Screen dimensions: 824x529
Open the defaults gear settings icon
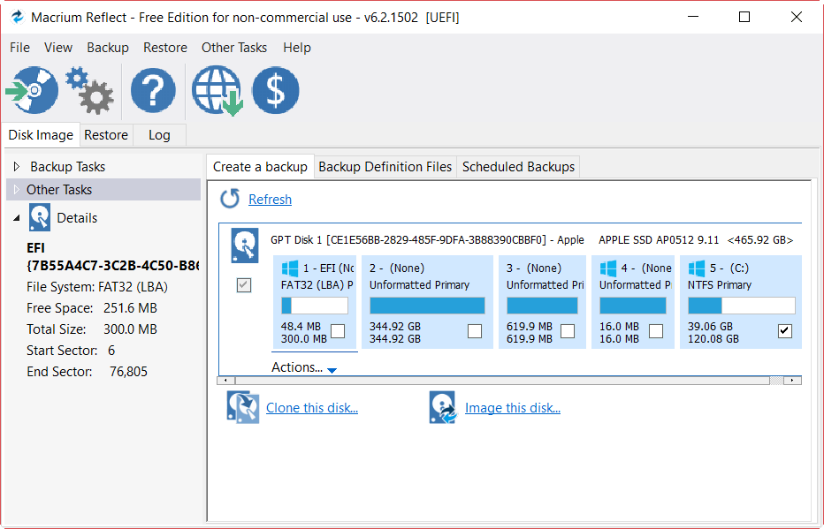(x=89, y=90)
